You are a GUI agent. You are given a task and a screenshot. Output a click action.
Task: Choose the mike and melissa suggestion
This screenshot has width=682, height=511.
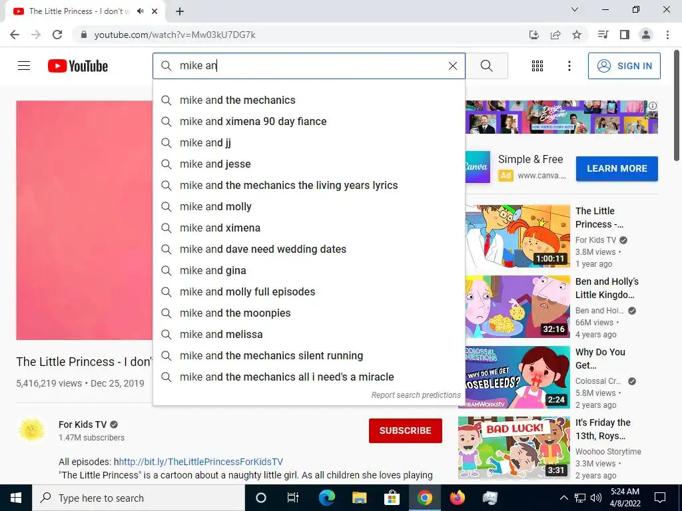(x=309, y=334)
